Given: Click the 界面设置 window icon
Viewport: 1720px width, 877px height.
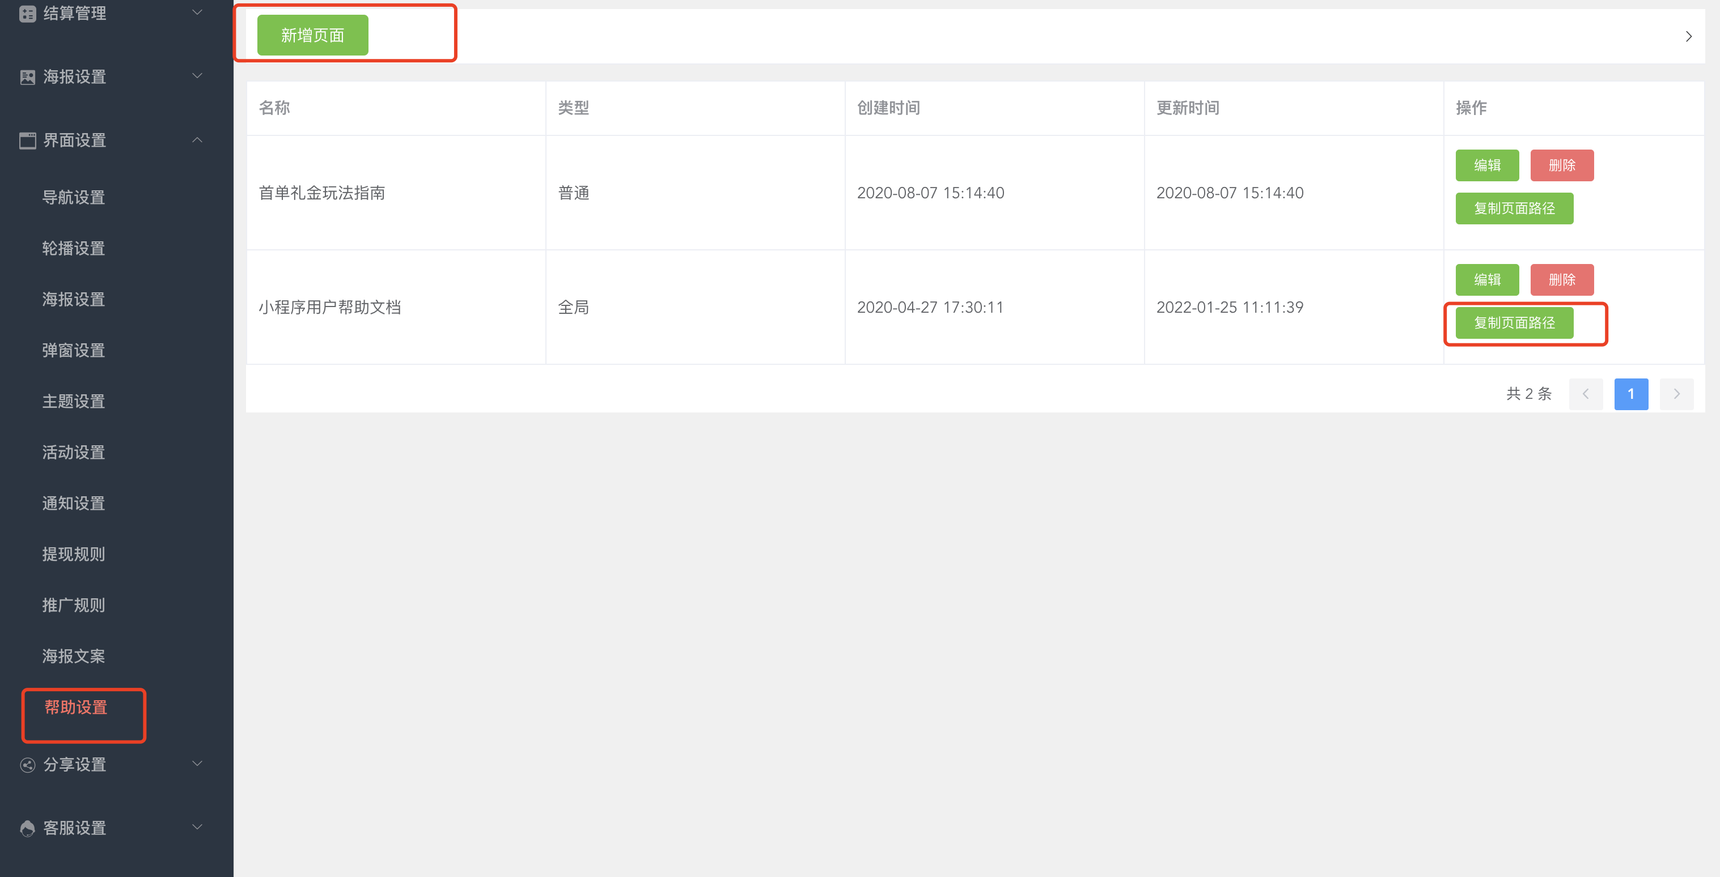Looking at the screenshot, I should 27,141.
